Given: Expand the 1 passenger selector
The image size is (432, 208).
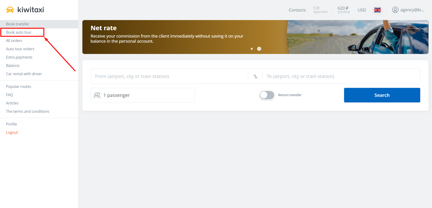Looking at the screenshot, I should (x=142, y=95).
